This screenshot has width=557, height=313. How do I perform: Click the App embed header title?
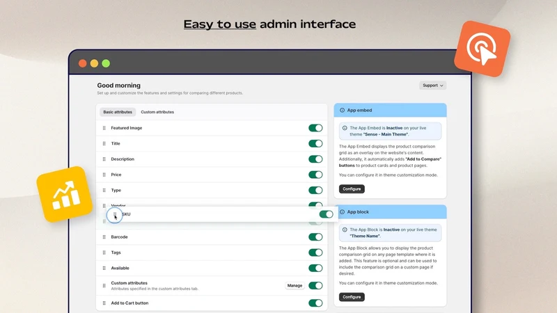coord(359,111)
